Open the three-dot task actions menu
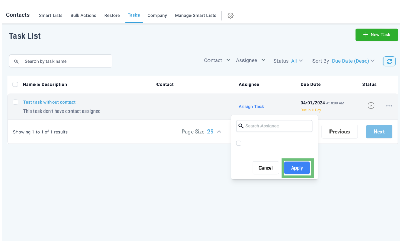Screen dimensions: 400x242 [x=389, y=106]
